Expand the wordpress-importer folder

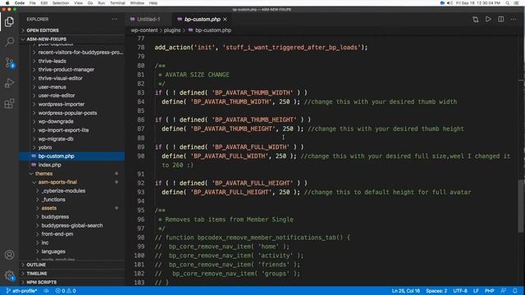pos(72,104)
